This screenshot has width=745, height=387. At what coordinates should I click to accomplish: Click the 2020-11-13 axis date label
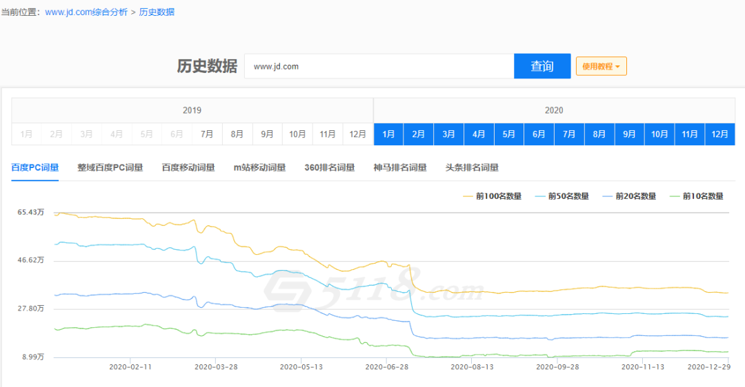tap(643, 367)
